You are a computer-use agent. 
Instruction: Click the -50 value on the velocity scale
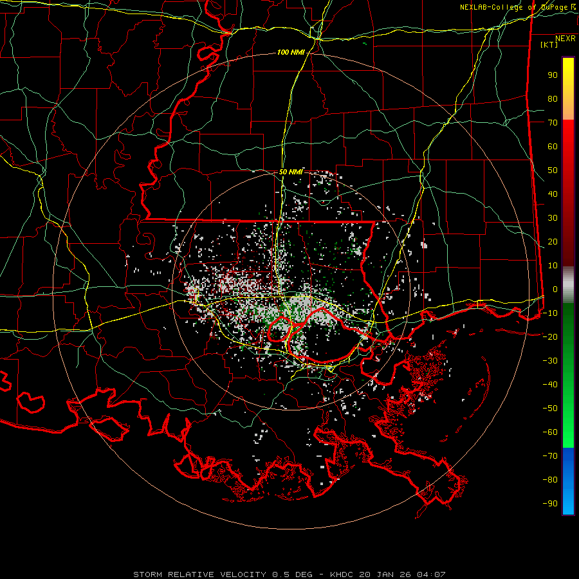pyautogui.click(x=550, y=408)
